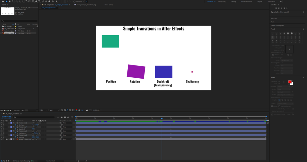Open the parent dropdown for Formebene 2
The image size is (307, 162).
(67, 123)
